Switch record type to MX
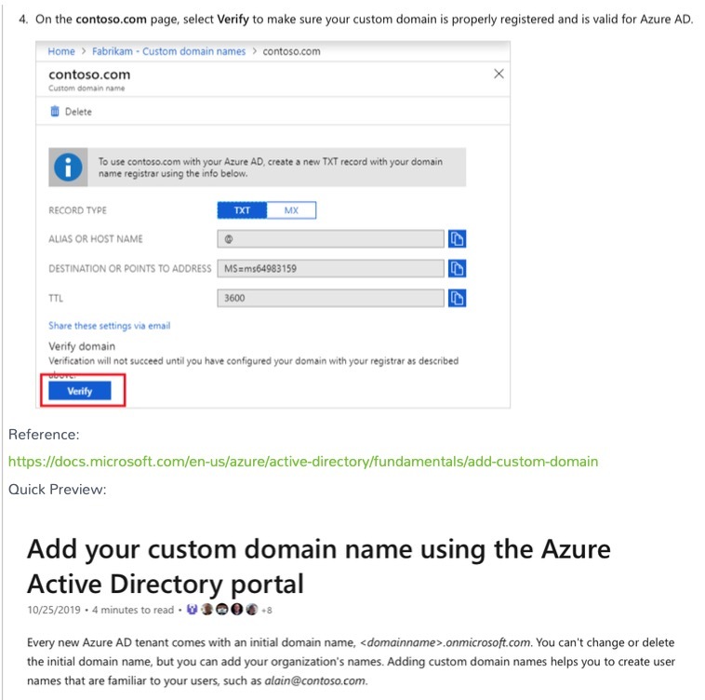The image size is (705, 700). tap(291, 210)
